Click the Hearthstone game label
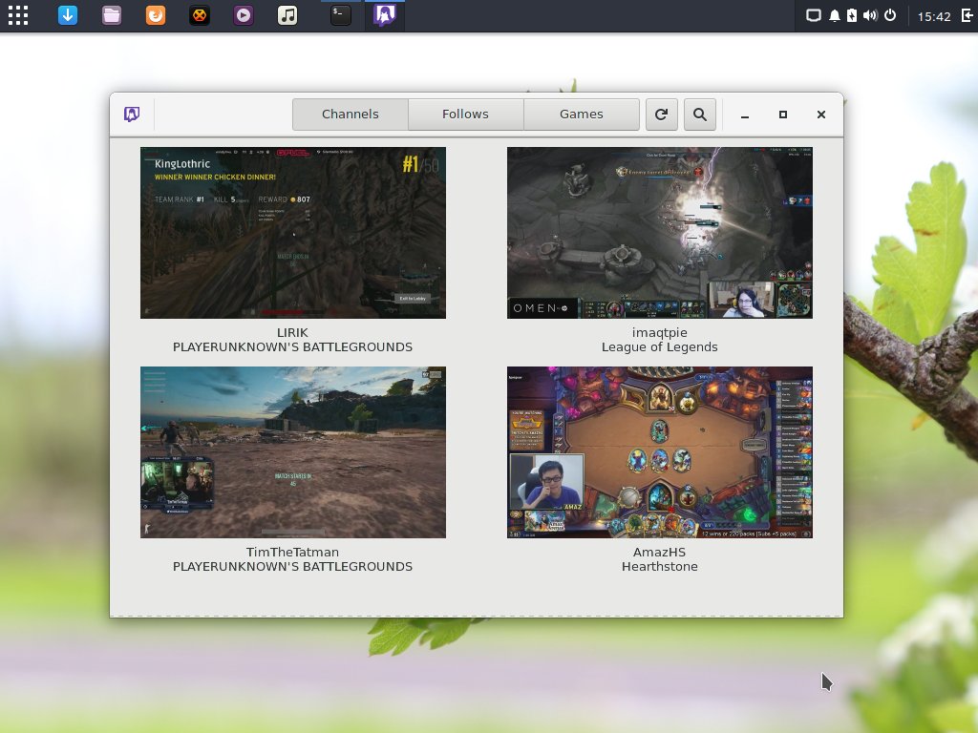 [x=659, y=566]
